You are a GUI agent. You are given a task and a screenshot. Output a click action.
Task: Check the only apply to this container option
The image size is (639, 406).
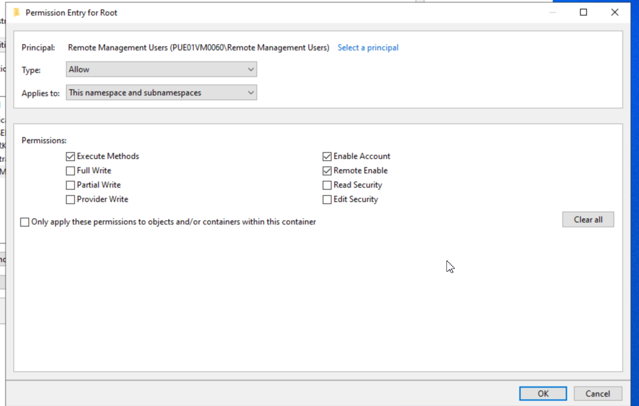(25, 222)
